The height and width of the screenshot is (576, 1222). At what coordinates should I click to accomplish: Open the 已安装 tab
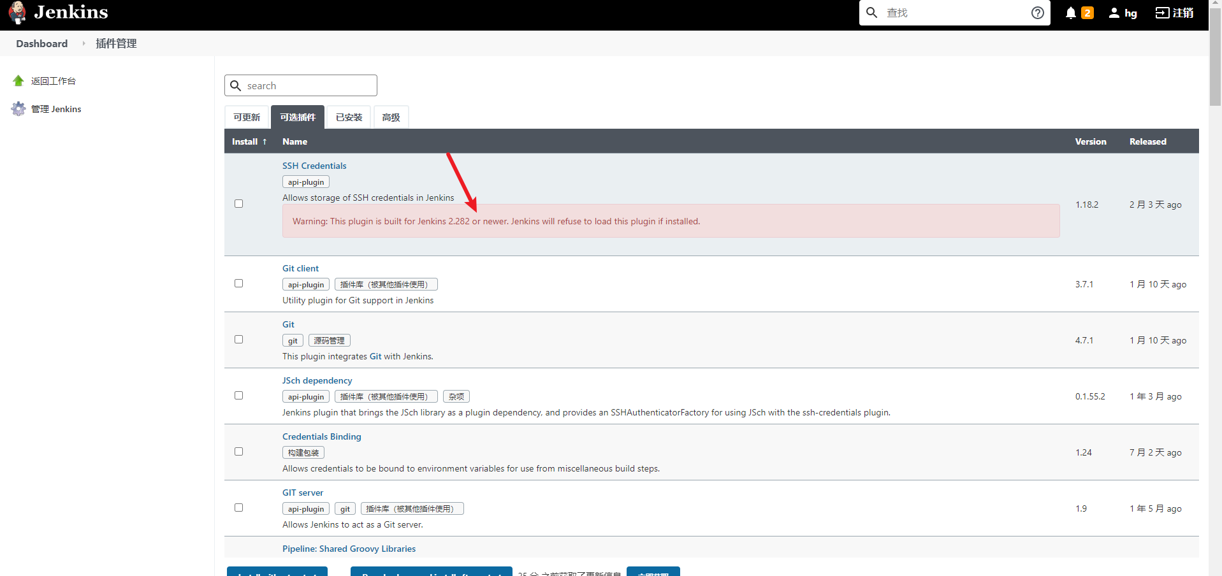[349, 117]
